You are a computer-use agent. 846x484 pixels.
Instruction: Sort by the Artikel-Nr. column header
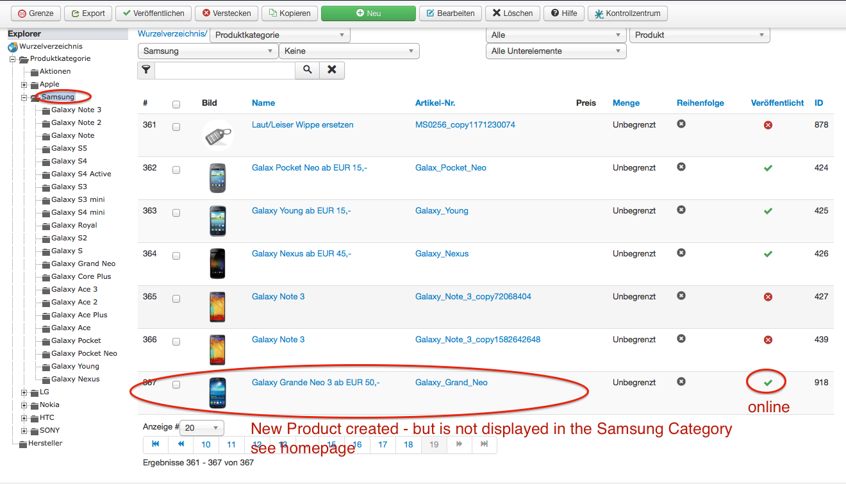[x=435, y=103]
